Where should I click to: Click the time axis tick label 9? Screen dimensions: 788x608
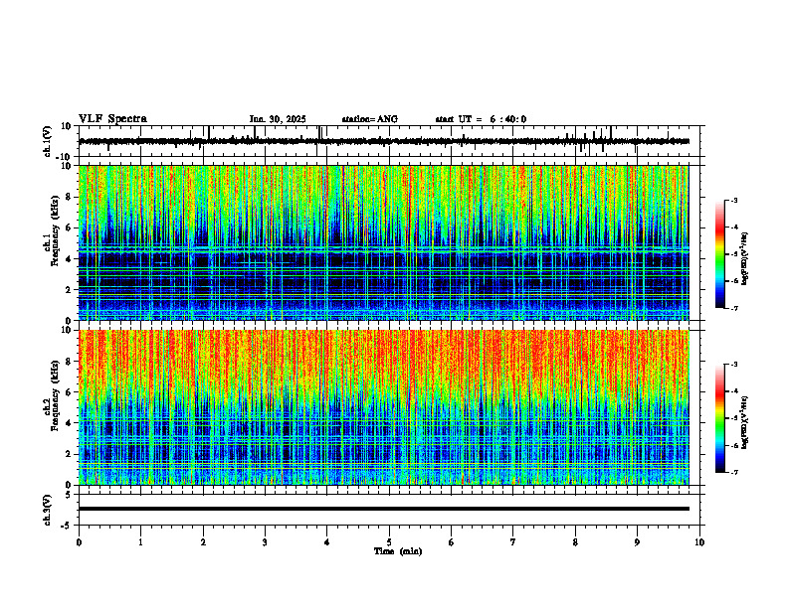click(637, 542)
